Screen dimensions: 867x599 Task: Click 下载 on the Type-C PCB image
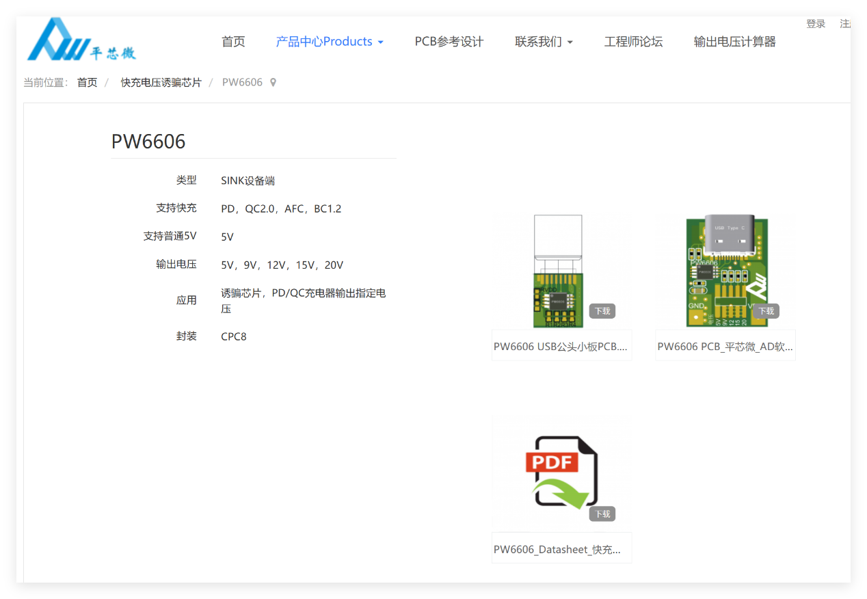(766, 310)
